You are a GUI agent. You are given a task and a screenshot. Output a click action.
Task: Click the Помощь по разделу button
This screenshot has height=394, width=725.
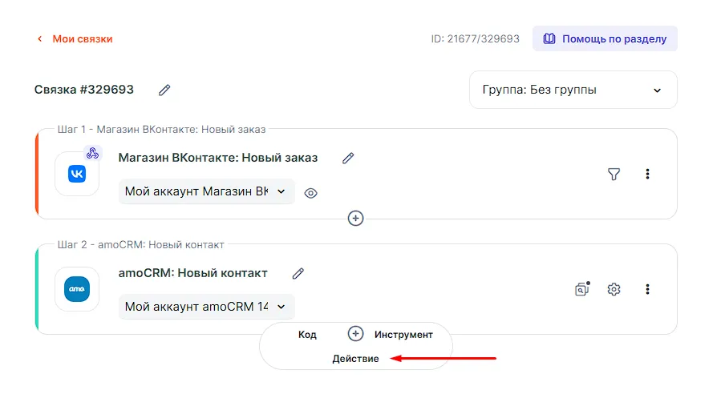[605, 38]
